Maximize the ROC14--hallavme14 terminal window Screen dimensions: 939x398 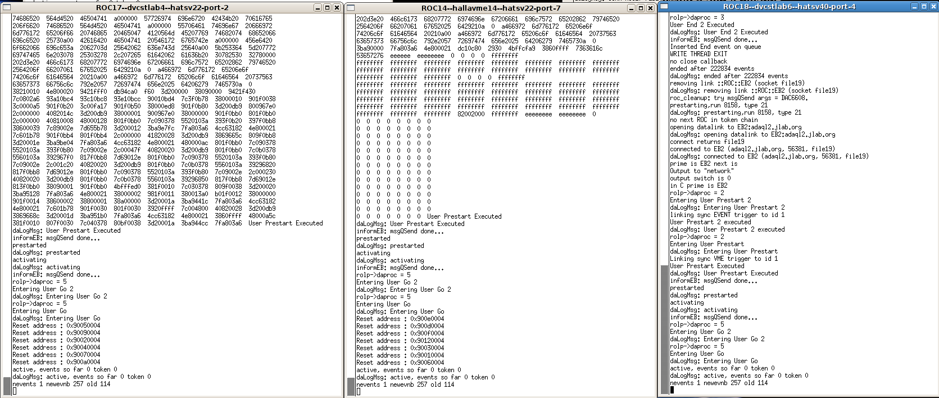pyautogui.click(x=641, y=8)
